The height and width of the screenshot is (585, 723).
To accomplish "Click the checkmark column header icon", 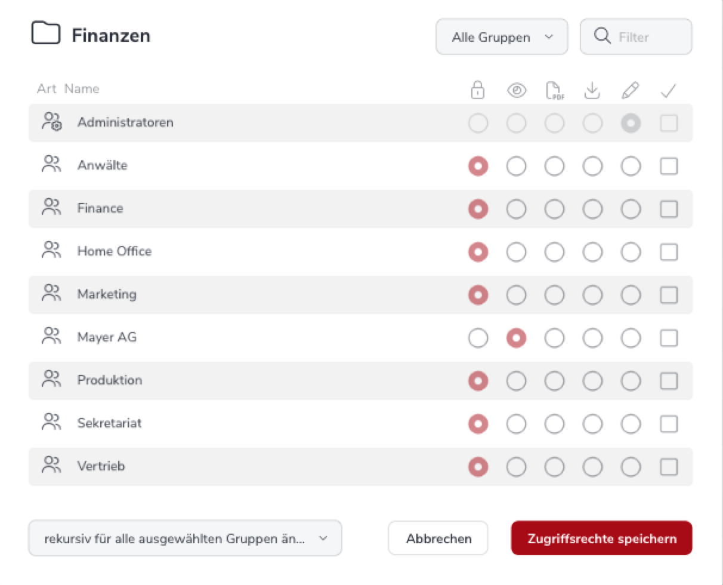I will tap(669, 91).
